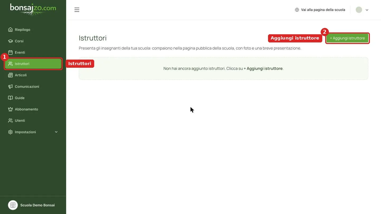Click the 'Presenta gli insegnanti della tua scuola' description

[x=190, y=48]
